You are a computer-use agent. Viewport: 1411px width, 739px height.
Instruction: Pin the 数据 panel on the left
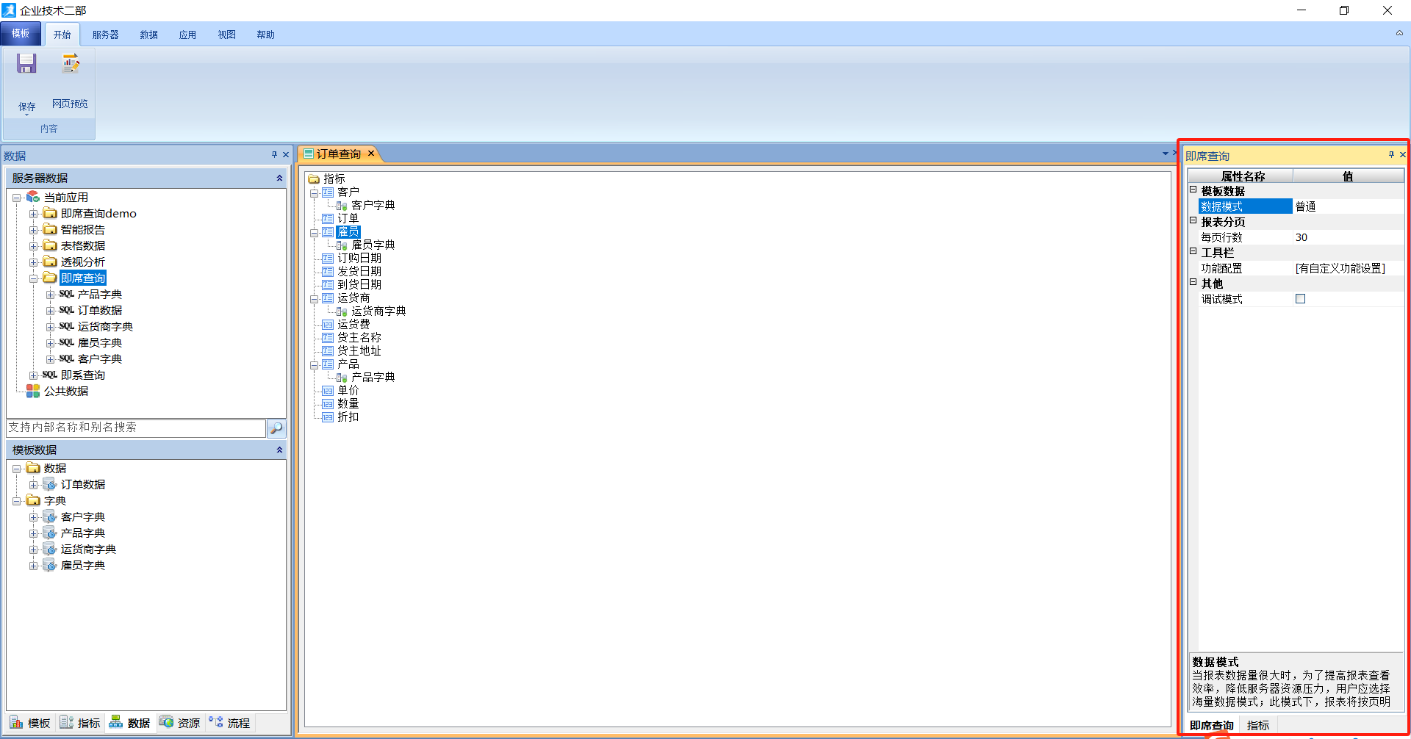tap(274, 155)
